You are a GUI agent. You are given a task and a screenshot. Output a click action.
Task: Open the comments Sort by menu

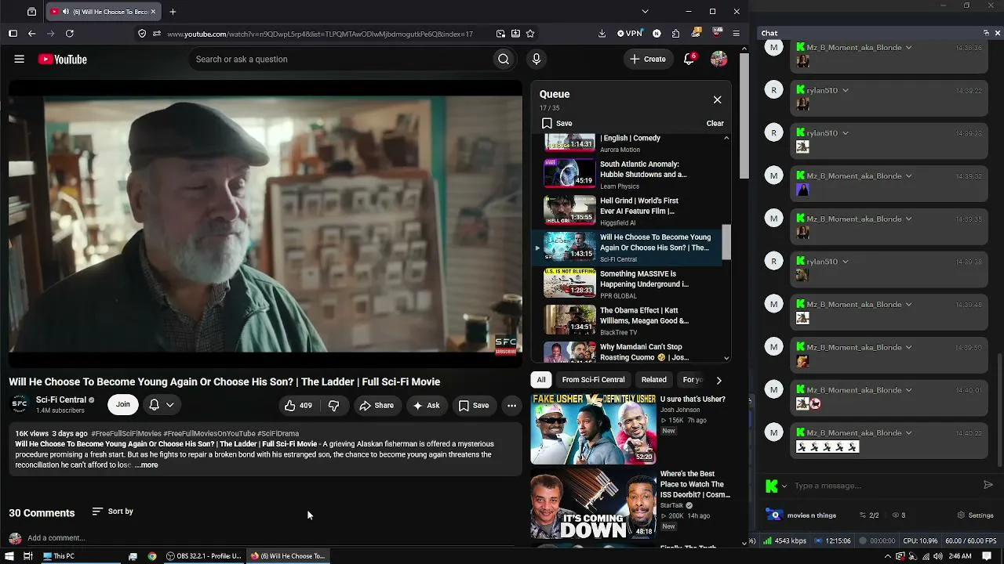click(112, 512)
